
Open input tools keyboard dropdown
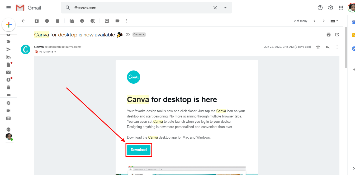pos(334,21)
